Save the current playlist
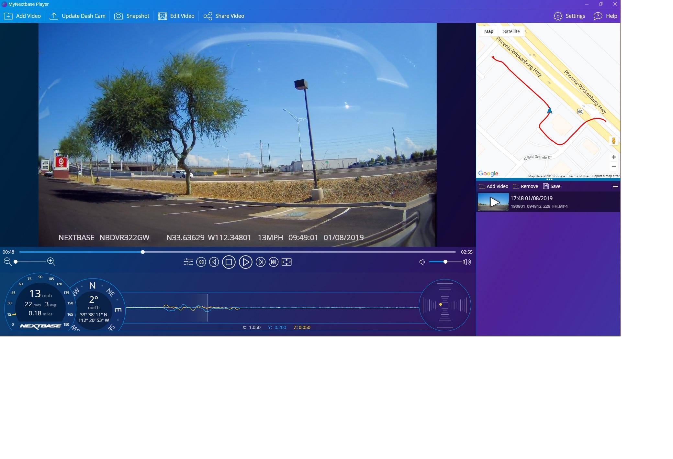The width and height of the screenshot is (673, 459). point(552,186)
